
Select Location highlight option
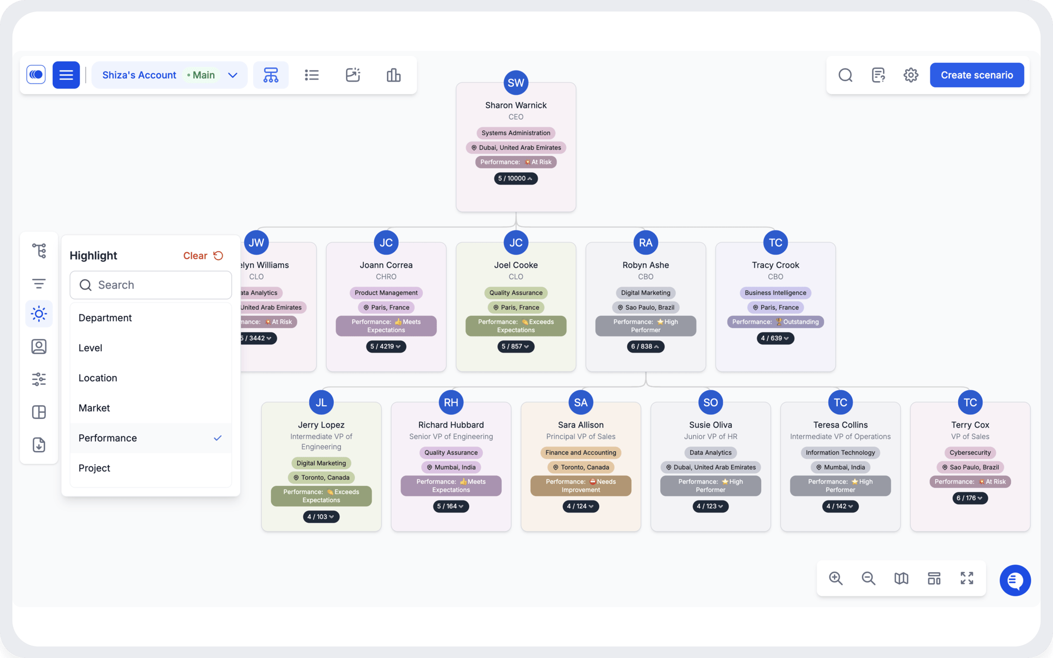pos(151,378)
